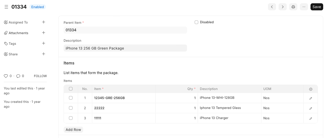Select all rows checkbox in items header

[71, 89]
